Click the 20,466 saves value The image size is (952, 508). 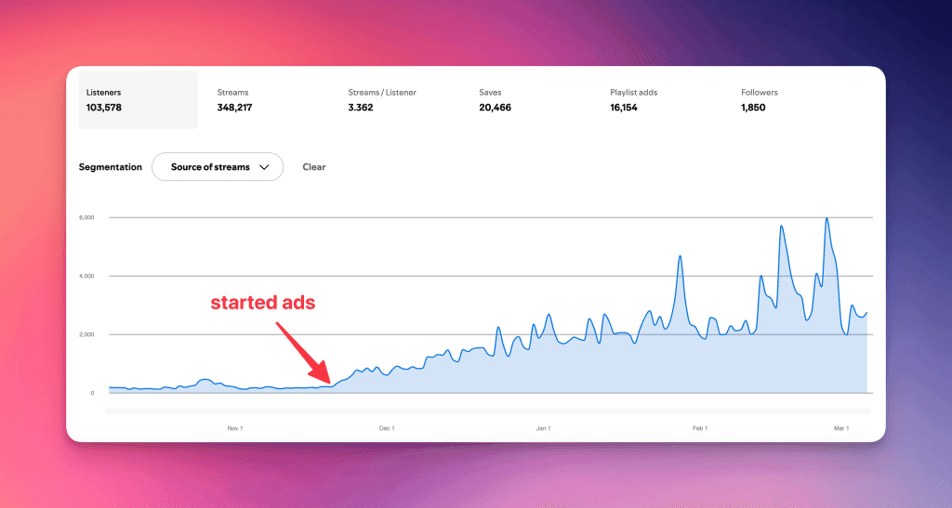click(x=495, y=108)
